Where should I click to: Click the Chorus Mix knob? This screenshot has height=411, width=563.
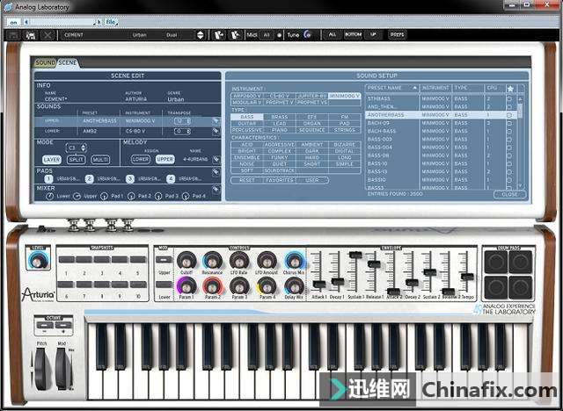(x=294, y=261)
